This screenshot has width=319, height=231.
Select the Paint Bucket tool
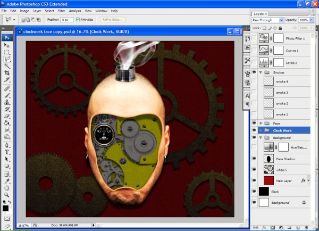[x=7, y=123]
